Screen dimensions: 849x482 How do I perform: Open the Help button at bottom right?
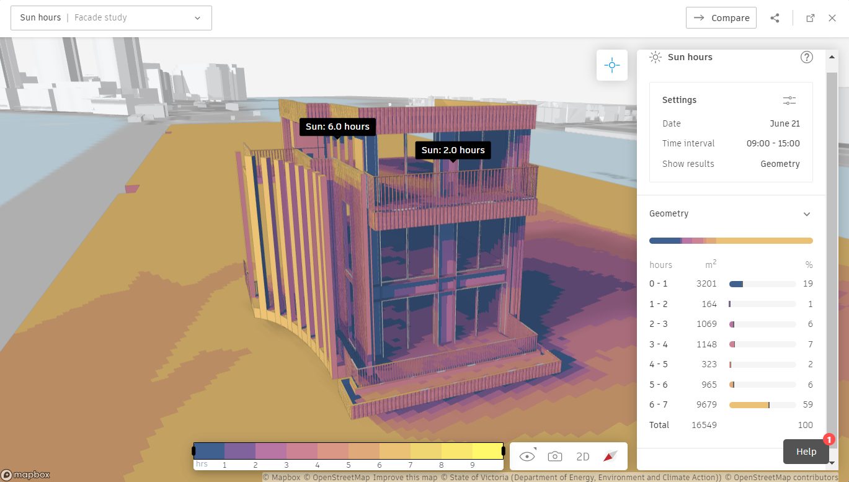pyautogui.click(x=806, y=451)
